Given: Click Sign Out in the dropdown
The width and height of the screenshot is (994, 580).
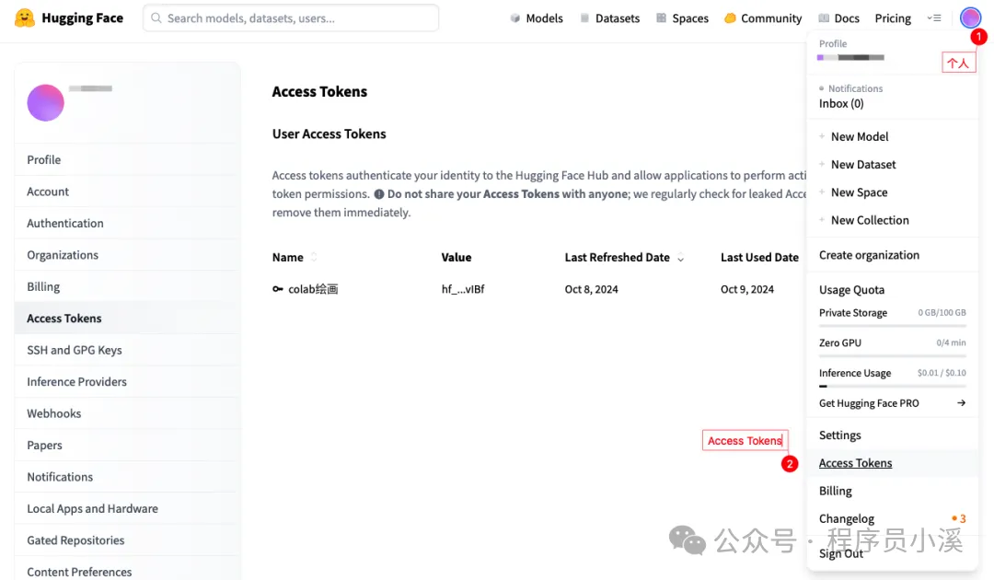Looking at the screenshot, I should 840,553.
